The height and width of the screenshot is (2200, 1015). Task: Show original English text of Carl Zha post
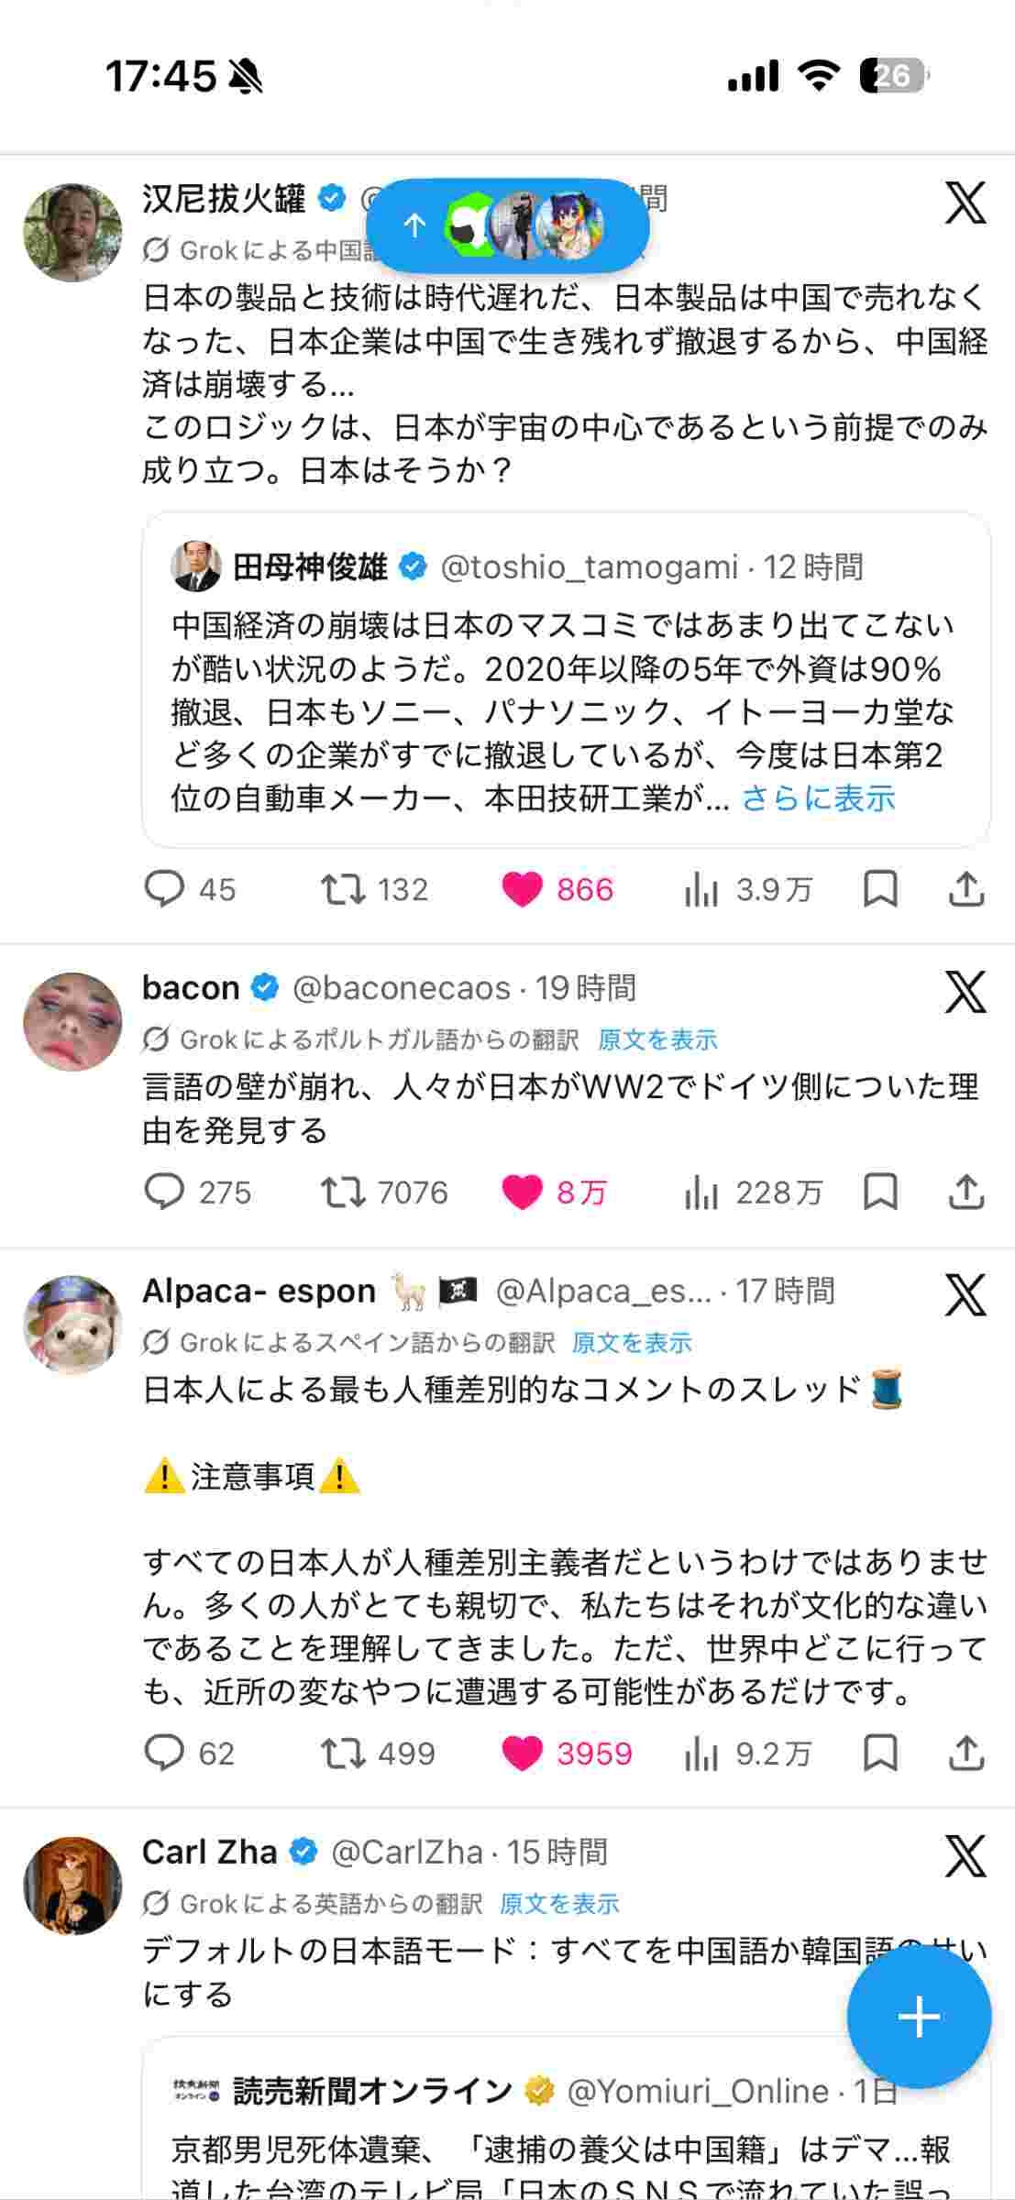559,1904
